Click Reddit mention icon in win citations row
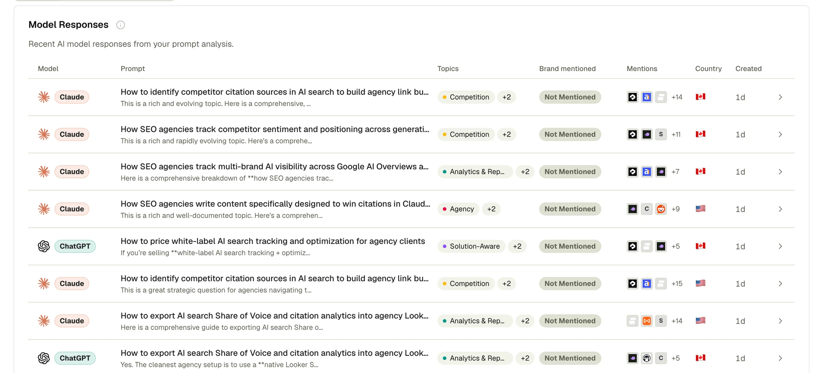The width and height of the screenshot is (823, 373). pos(661,209)
